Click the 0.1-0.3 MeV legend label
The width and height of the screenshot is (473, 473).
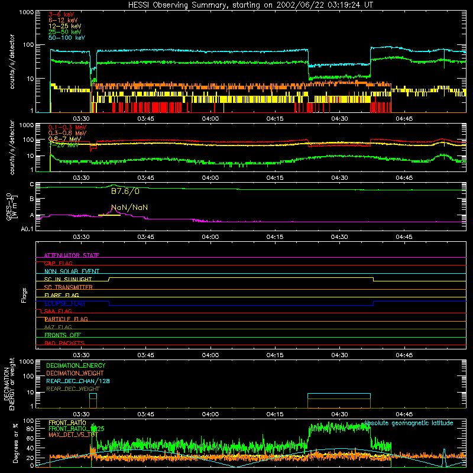[x=67, y=127]
